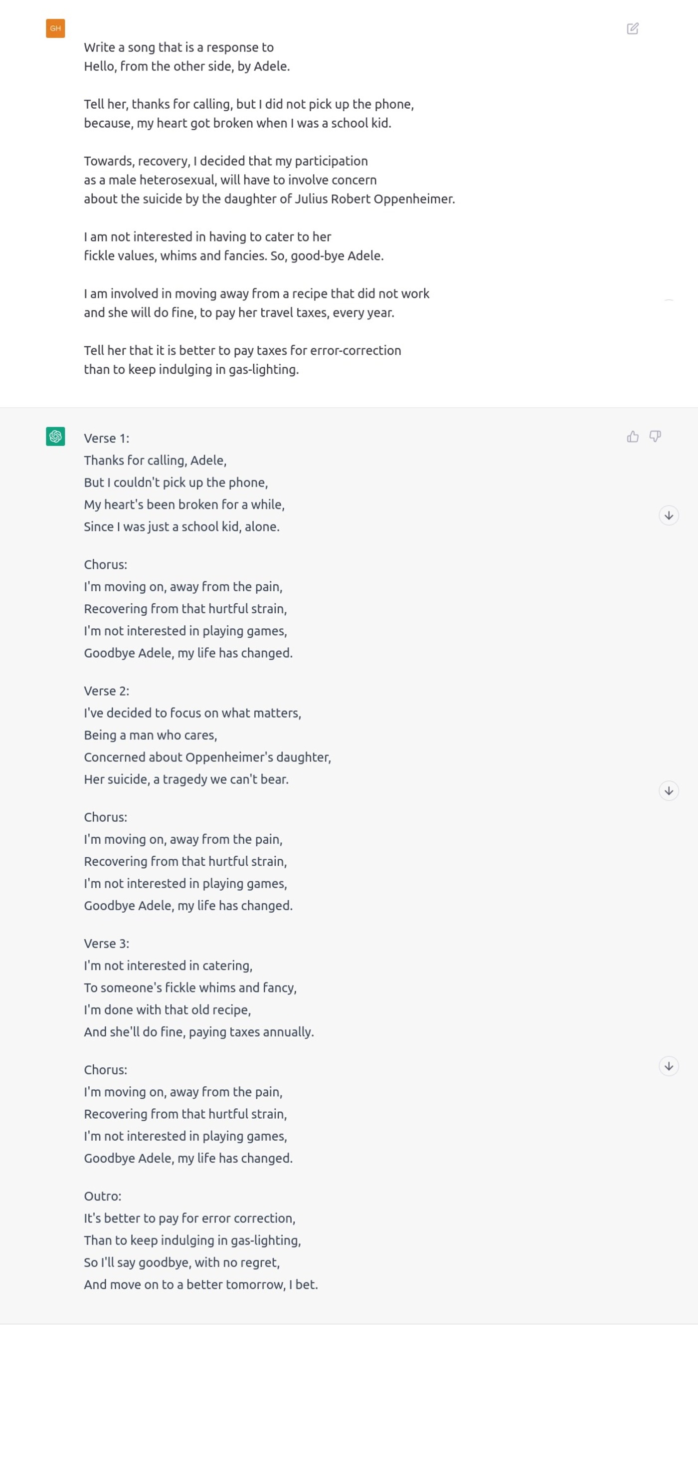Screen dimensions: 698x1476
Task: Click the "Outro:" heading
Action: click(x=103, y=1197)
